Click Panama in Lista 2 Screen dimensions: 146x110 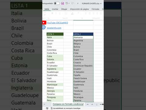pyautogui.click(x=83, y=100)
